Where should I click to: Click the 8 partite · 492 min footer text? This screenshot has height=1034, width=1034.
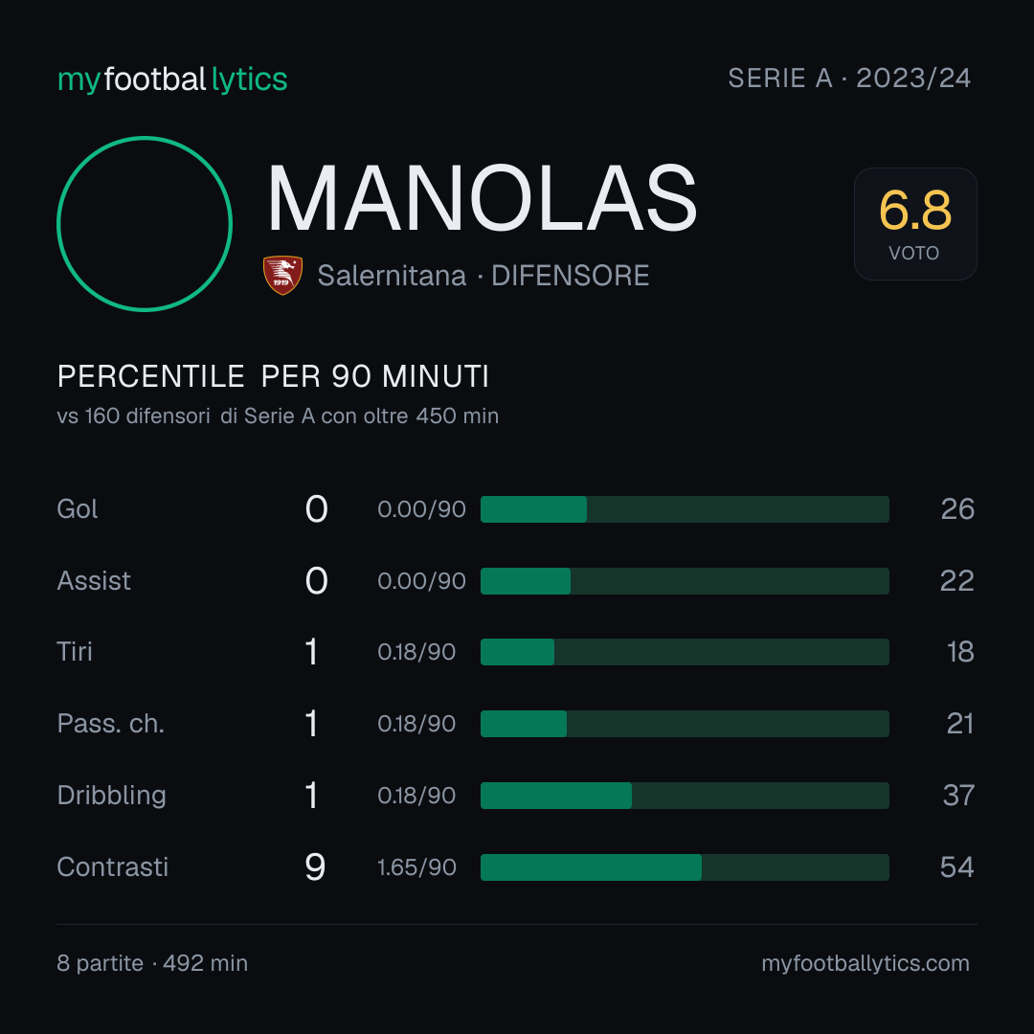(x=152, y=963)
